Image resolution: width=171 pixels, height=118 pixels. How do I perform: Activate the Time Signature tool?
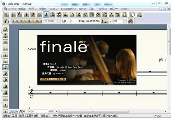click(26, 14)
